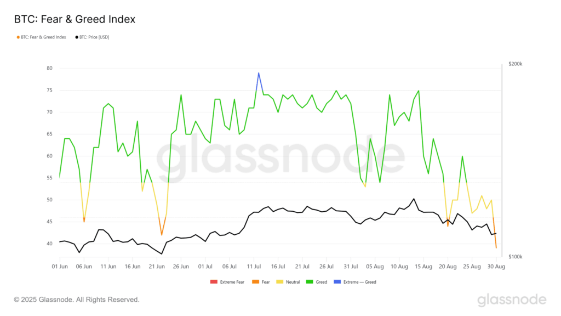Click the $100k price axis label

click(516, 257)
